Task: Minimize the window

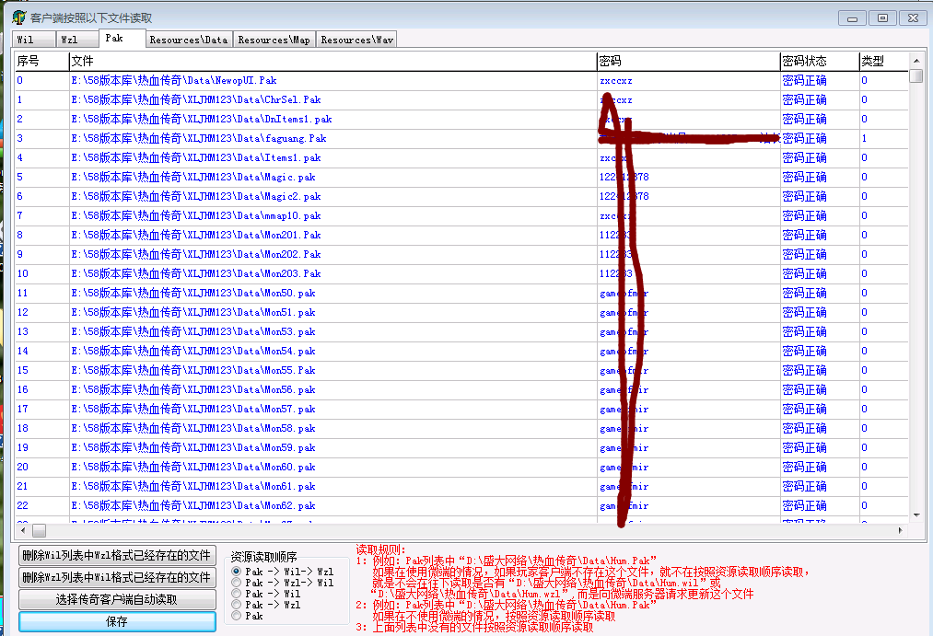Action: (x=852, y=18)
